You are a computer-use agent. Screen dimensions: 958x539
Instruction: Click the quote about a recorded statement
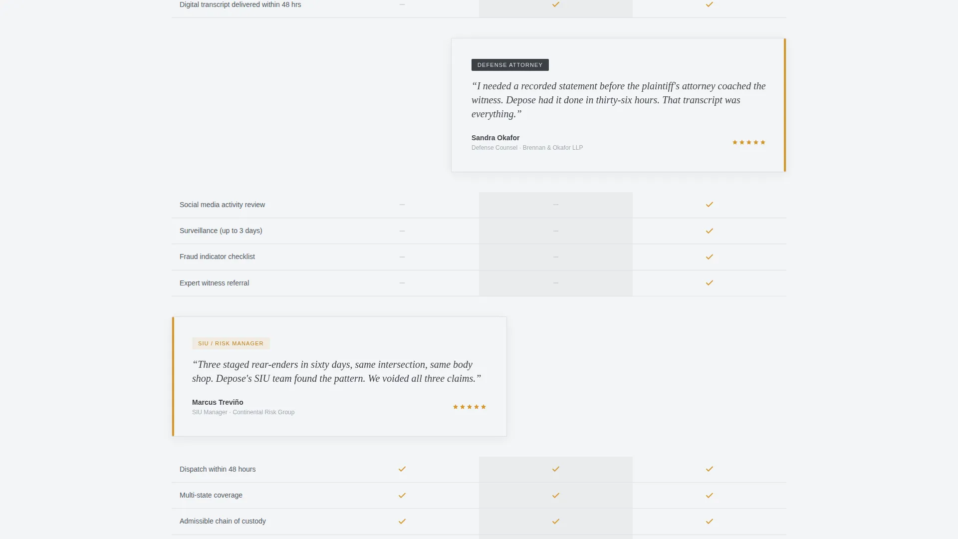pyautogui.click(x=619, y=100)
